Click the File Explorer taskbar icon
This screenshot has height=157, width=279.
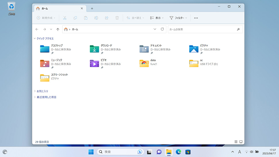tap(169, 152)
